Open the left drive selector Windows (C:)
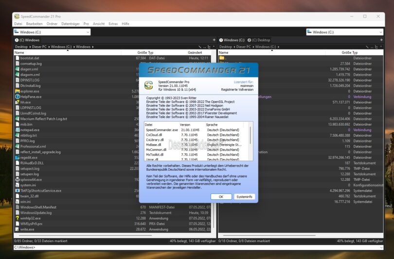Screen dimensions: 394x259 pyautogui.click(x=52, y=32)
